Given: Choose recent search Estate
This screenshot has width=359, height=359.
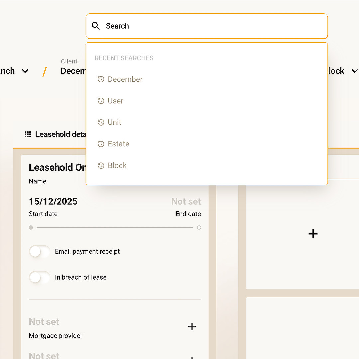Looking at the screenshot, I should 118,144.
